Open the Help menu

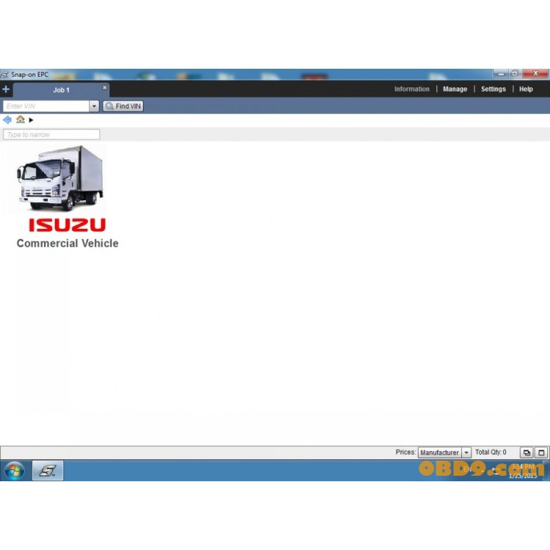(525, 89)
